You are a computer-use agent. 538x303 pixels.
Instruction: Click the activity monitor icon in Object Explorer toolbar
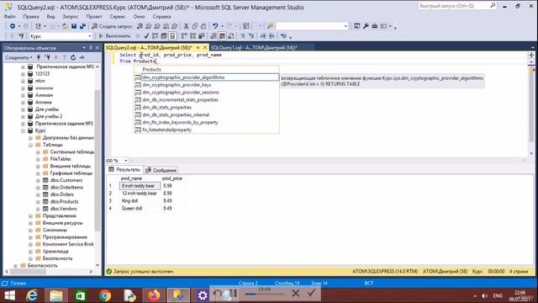(82, 58)
